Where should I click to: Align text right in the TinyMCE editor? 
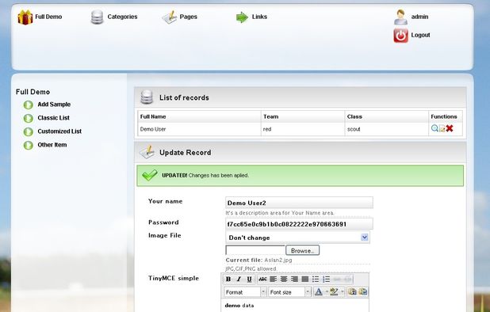(295, 280)
